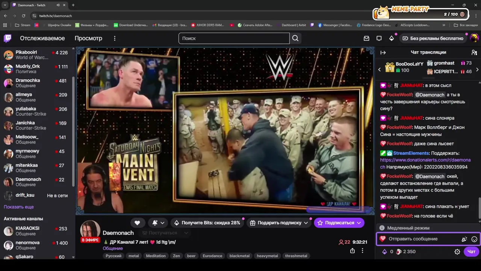Click the channel points mug icon
481x271 pixels.
click(x=399, y=251)
